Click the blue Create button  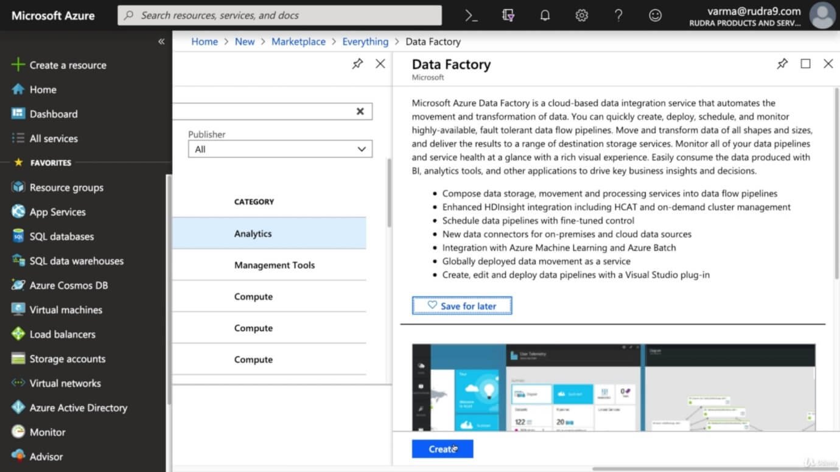[x=443, y=449]
